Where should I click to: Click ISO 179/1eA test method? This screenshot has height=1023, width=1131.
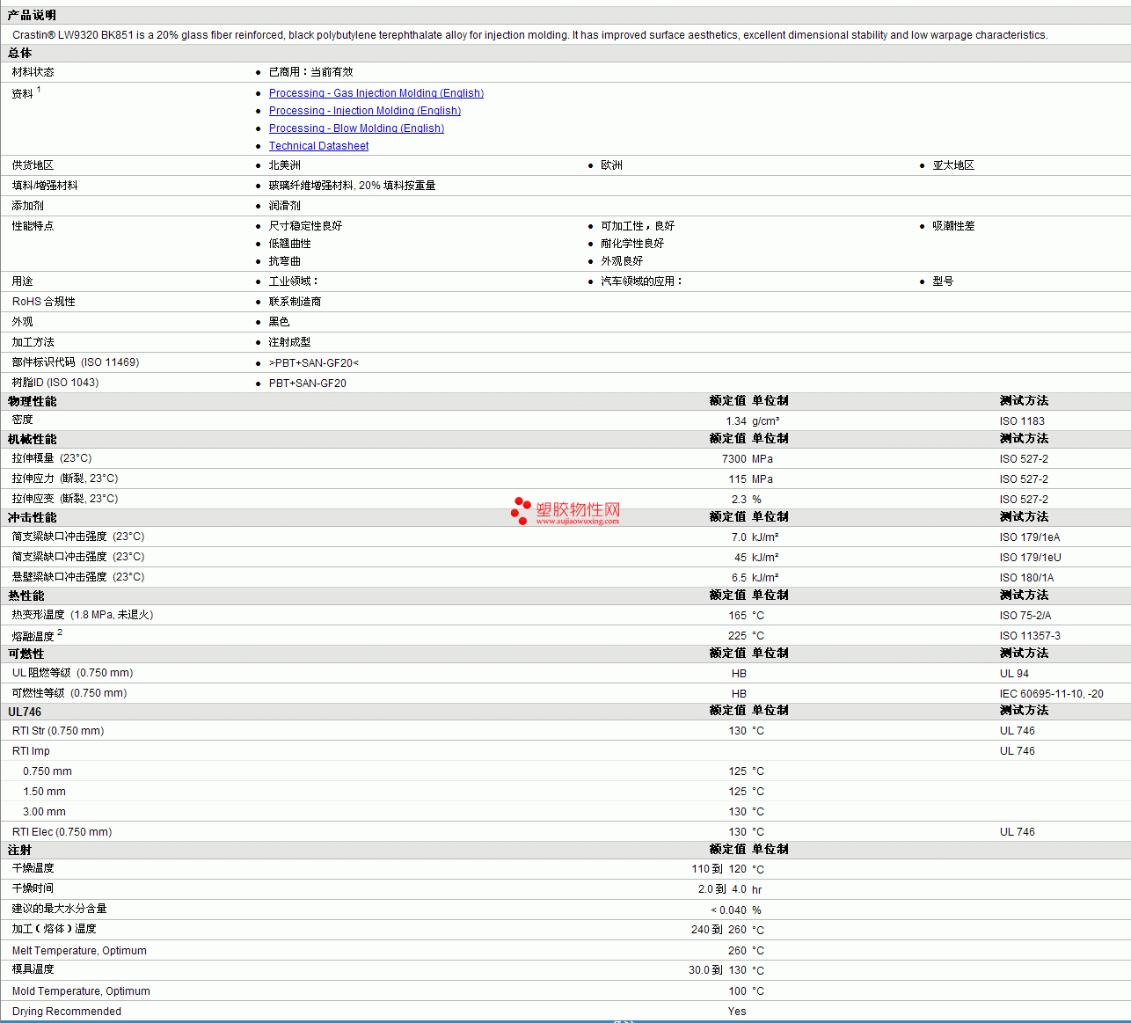point(1030,537)
